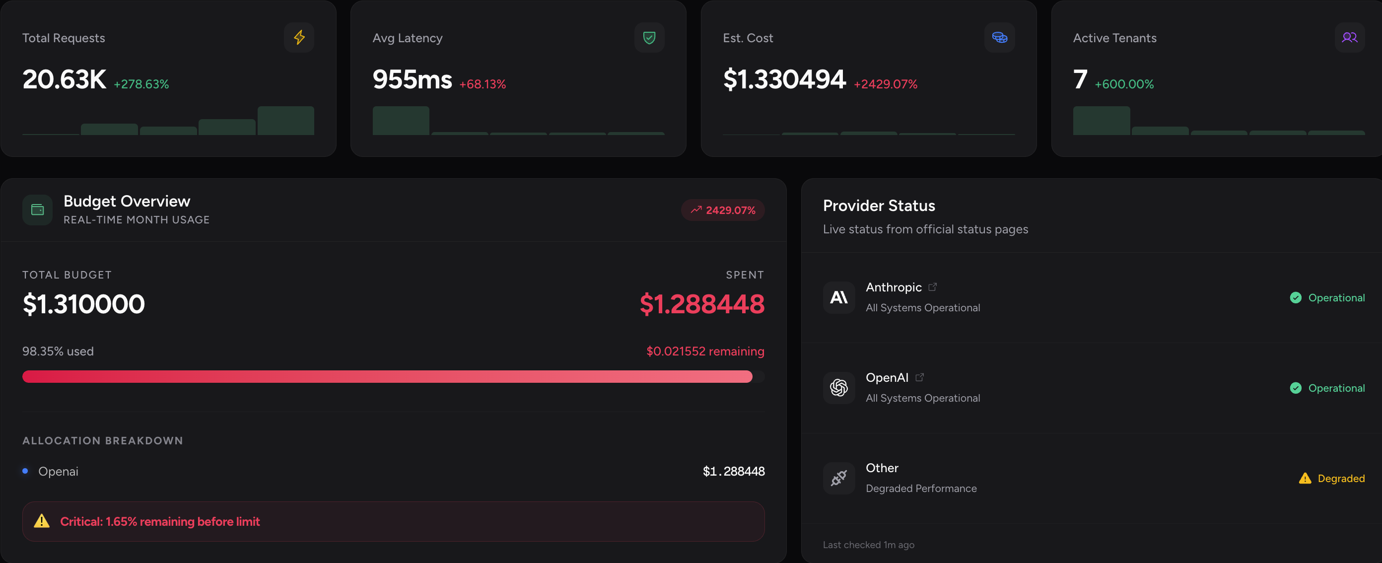Click the Anthropic logo icon
1382x563 pixels.
pos(838,297)
